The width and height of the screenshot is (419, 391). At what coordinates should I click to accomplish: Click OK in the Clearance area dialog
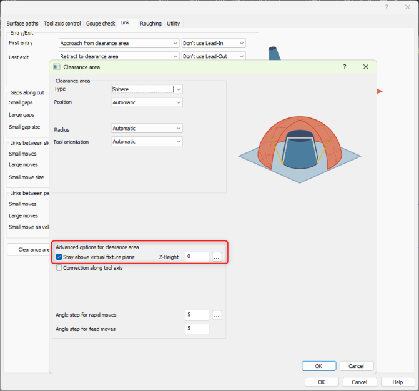click(x=318, y=366)
